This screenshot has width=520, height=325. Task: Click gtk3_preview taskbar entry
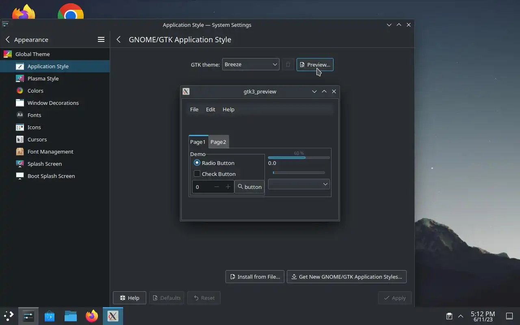(x=113, y=316)
